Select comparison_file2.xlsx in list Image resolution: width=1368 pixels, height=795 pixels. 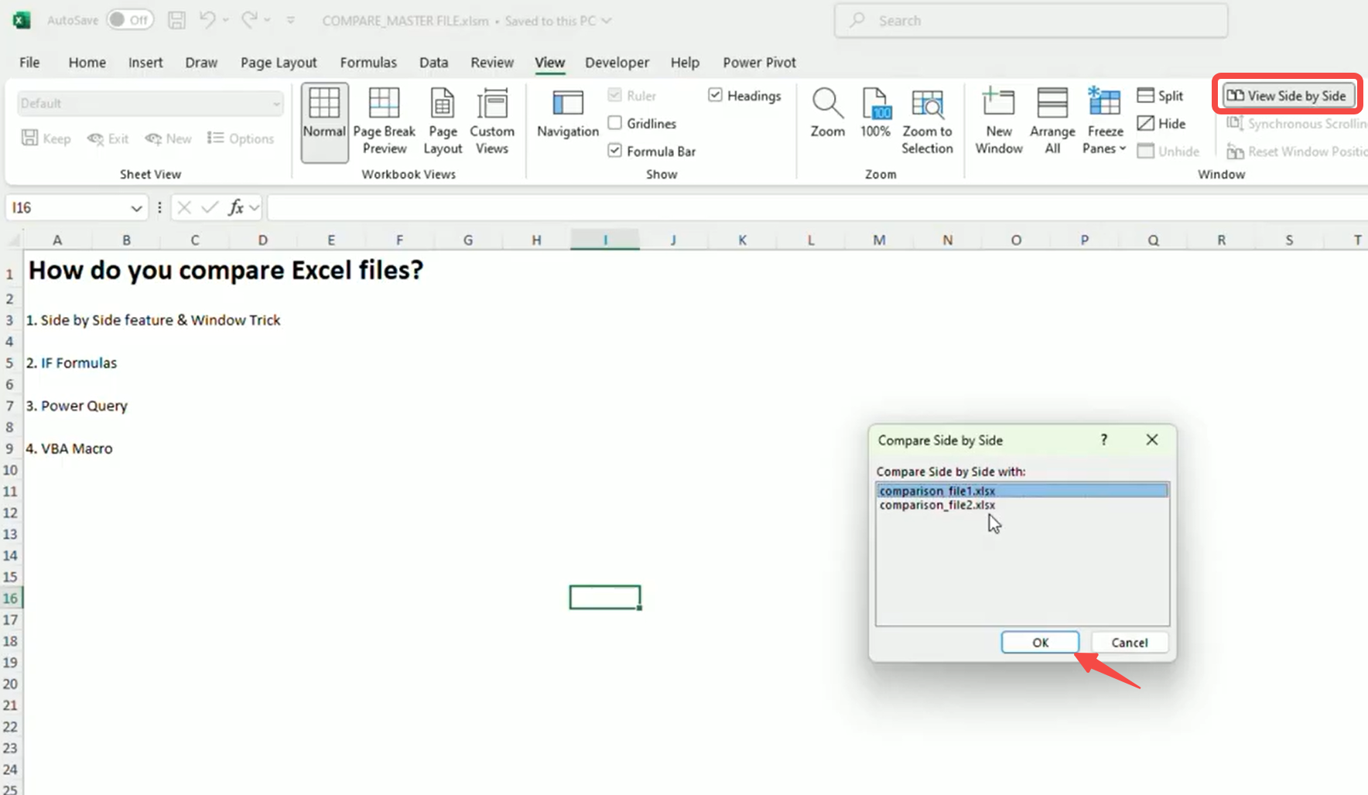click(x=1022, y=505)
